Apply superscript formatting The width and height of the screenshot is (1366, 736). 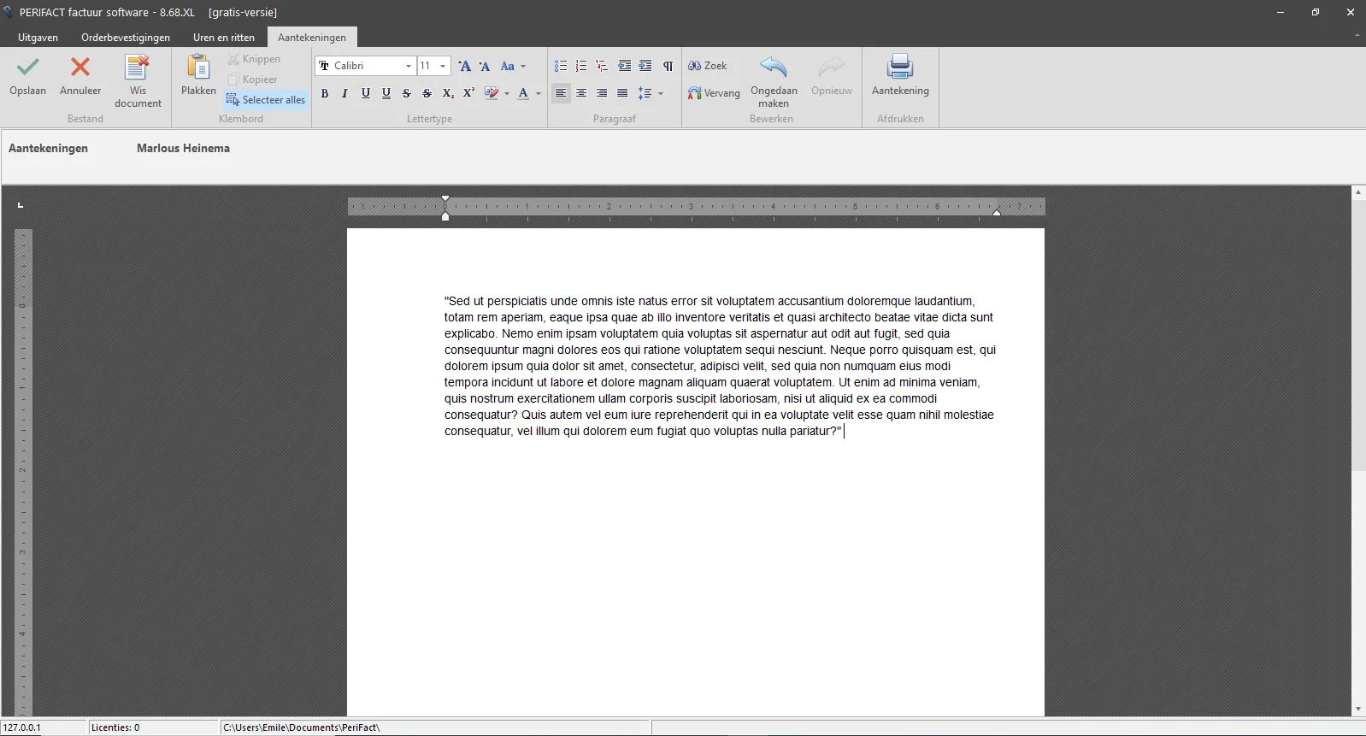468,93
